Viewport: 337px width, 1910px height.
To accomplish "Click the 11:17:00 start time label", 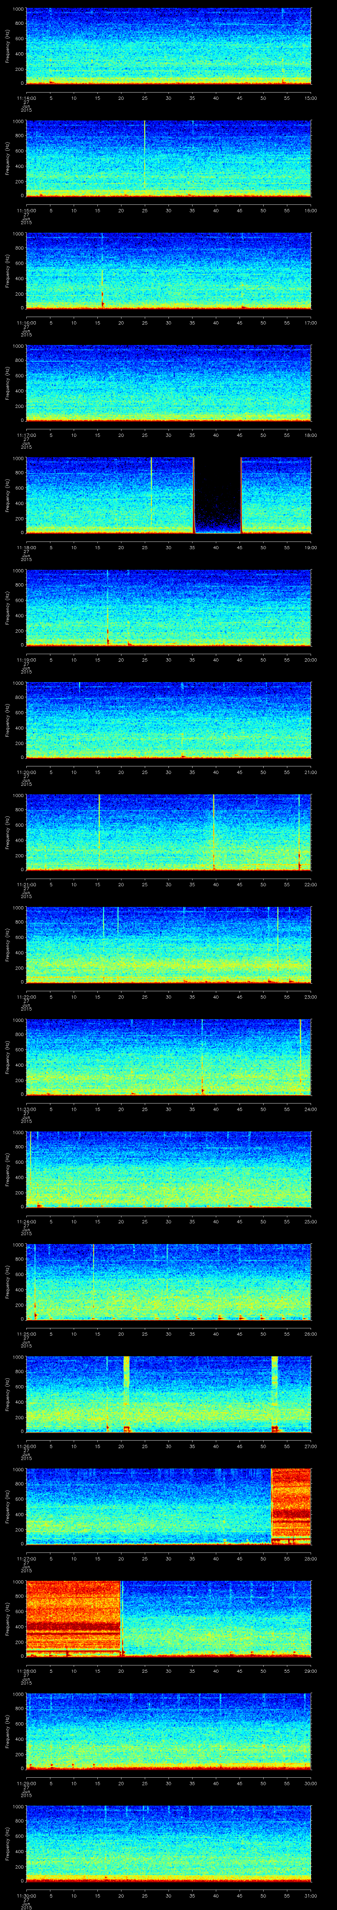I will click(x=26, y=435).
